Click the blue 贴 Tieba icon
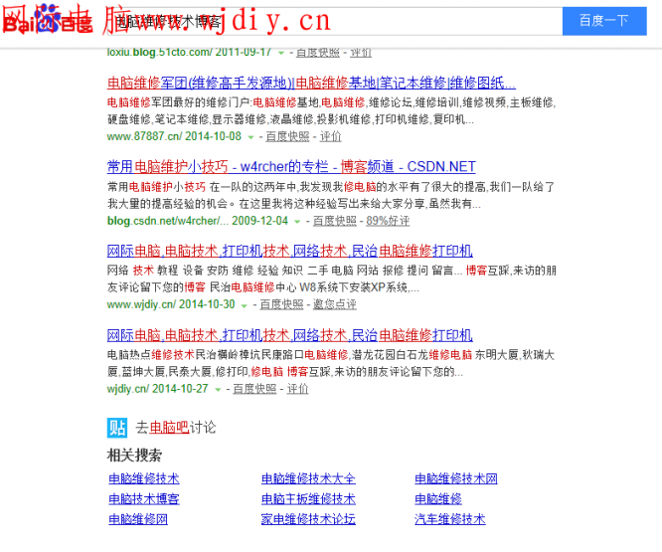The image size is (662, 552). tap(117, 428)
